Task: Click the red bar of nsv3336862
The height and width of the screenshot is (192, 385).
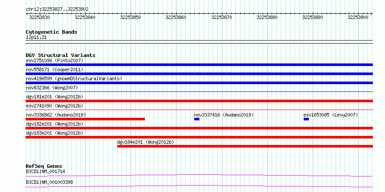Action: pos(85,119)
